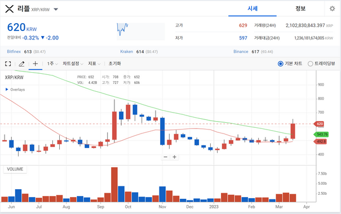Click the 고가 value 629
Screen dimensions: 341x214
tap(243, 25)
